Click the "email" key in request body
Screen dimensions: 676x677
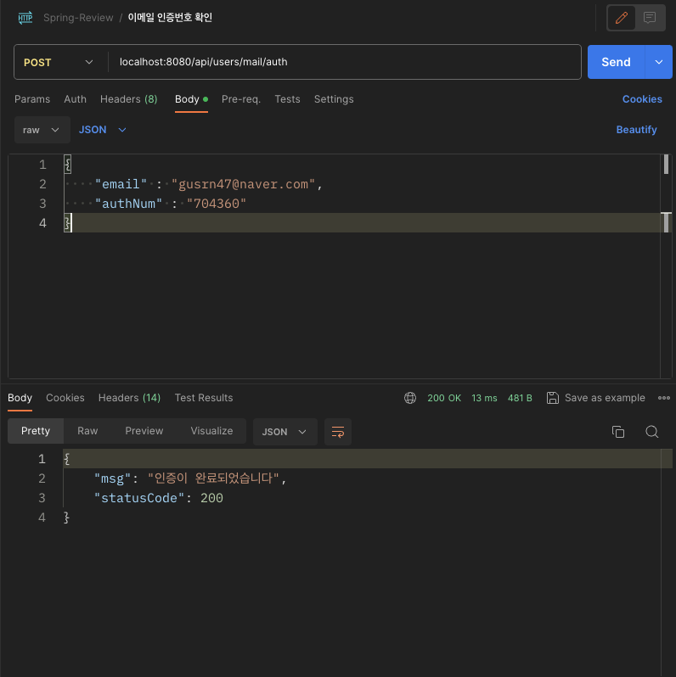(x=121, y=184)
